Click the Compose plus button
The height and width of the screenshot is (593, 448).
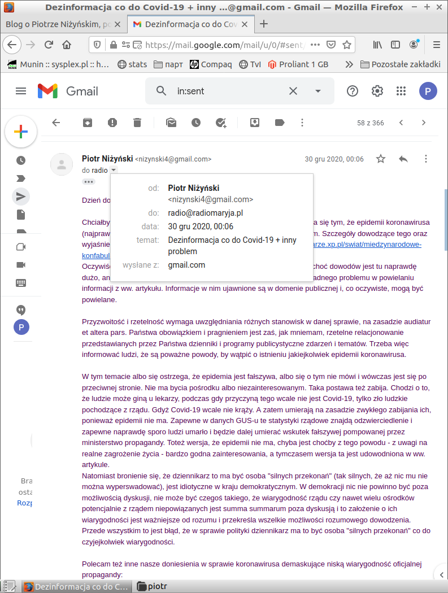21,132
